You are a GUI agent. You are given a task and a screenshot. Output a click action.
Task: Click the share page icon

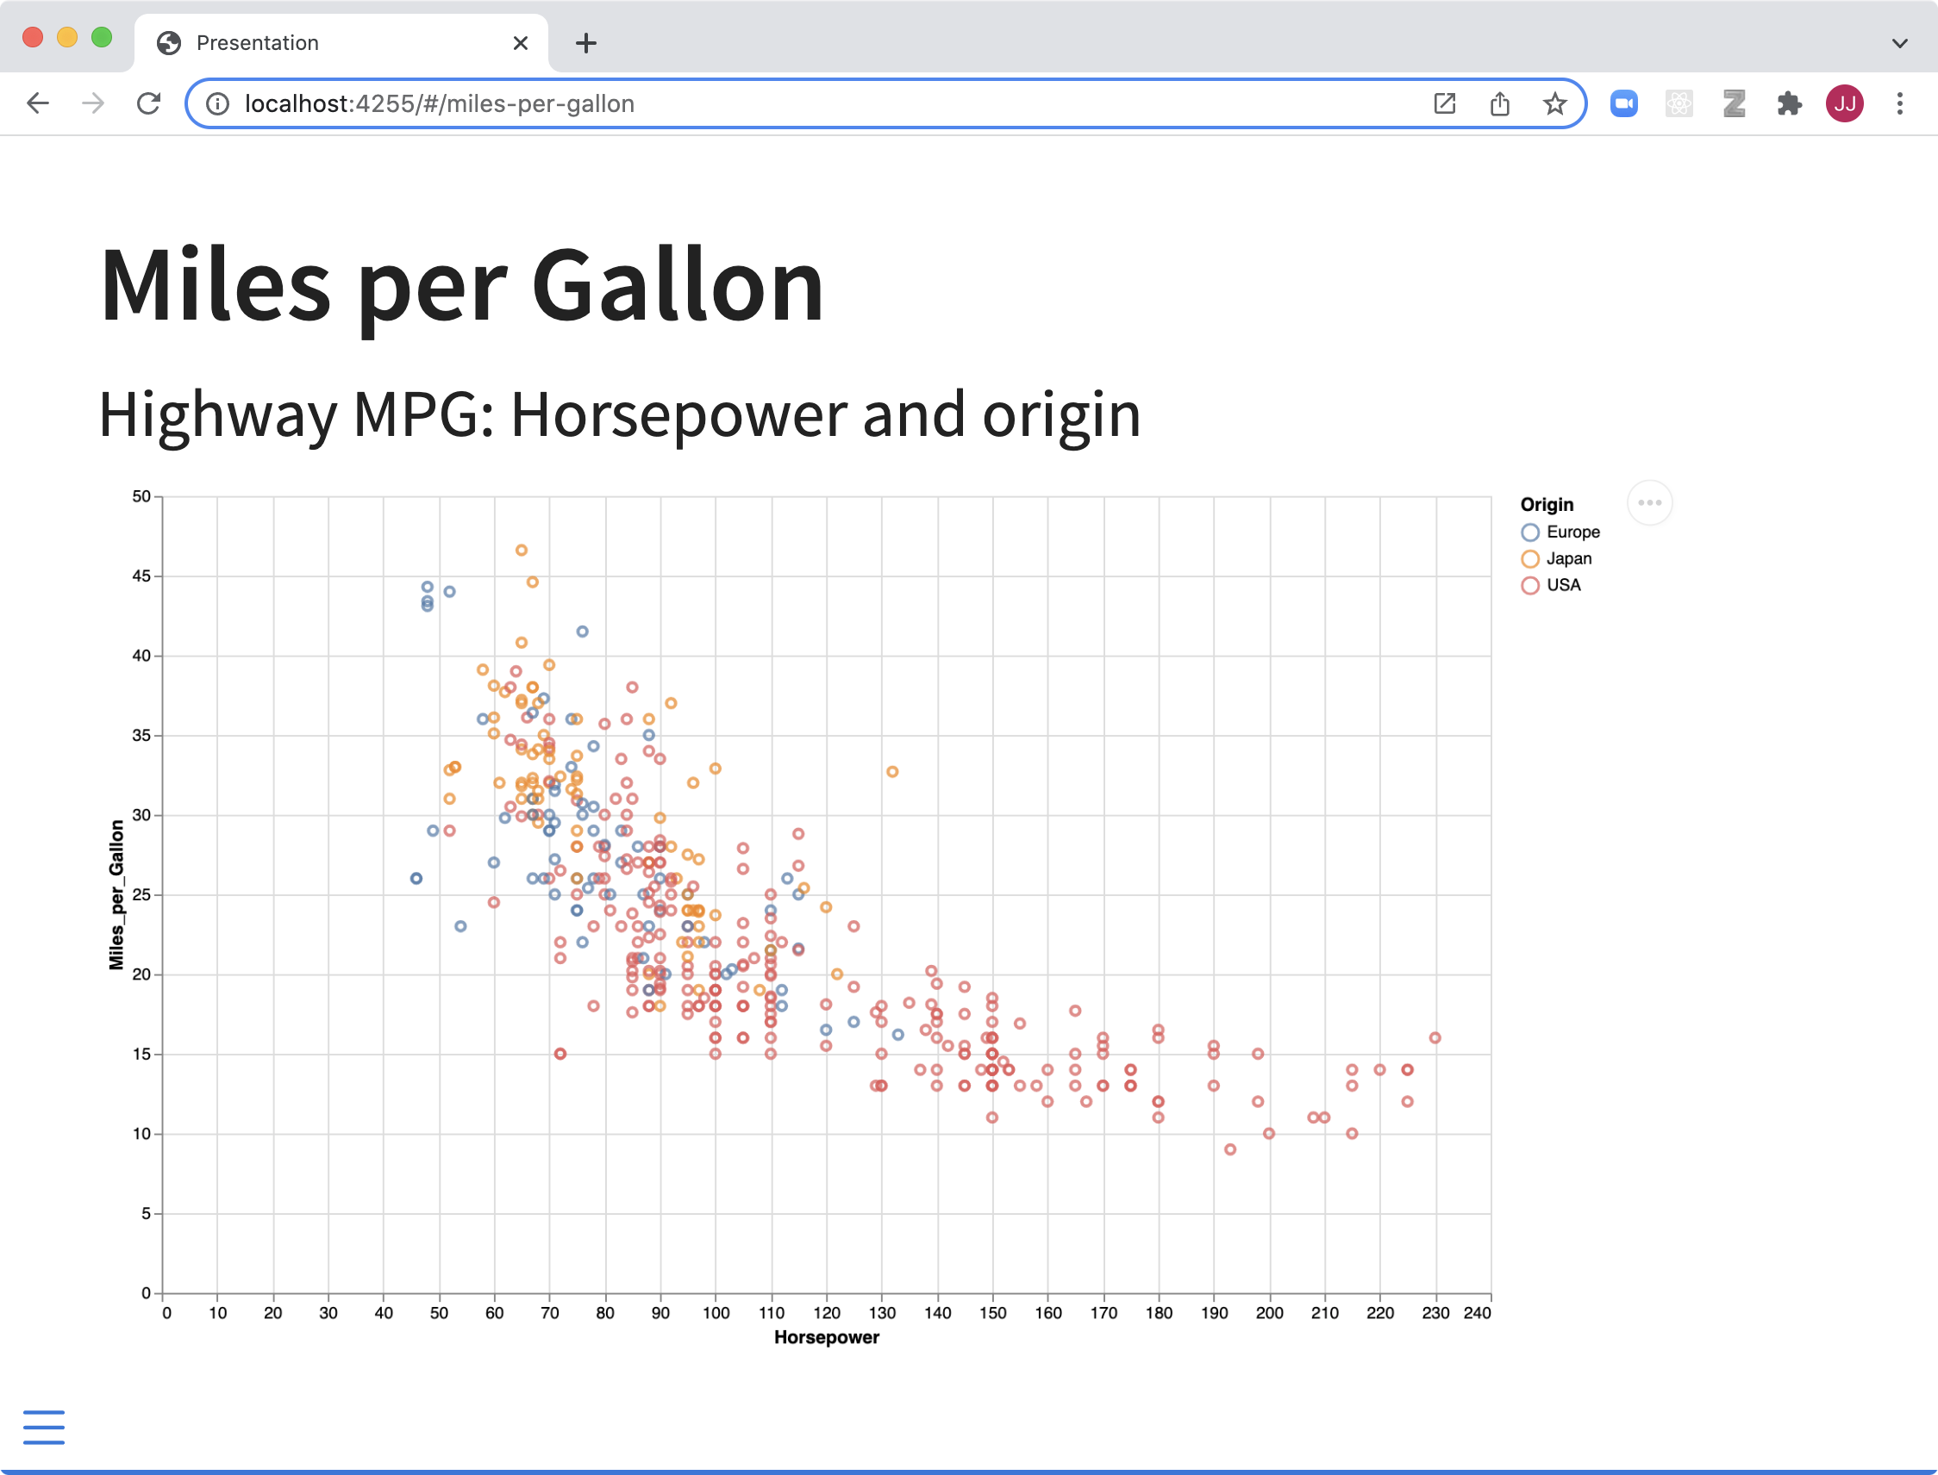(x=1499, y=103)
